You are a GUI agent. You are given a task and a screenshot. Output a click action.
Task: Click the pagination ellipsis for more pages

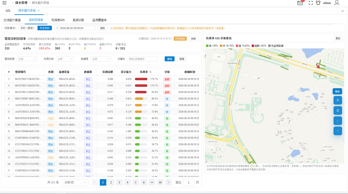(152, 182)
